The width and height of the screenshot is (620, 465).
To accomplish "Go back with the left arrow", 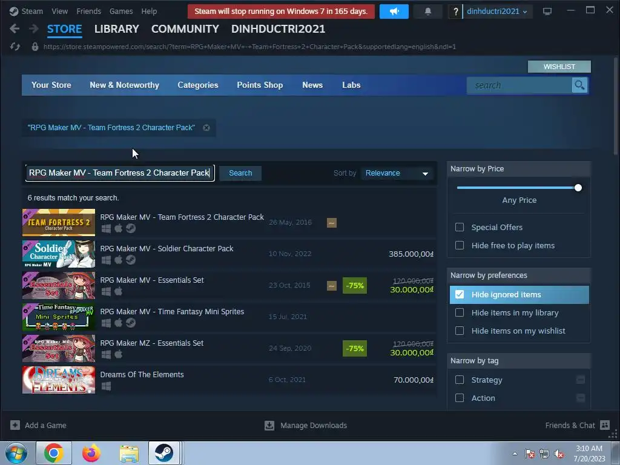I will point(15,28).
